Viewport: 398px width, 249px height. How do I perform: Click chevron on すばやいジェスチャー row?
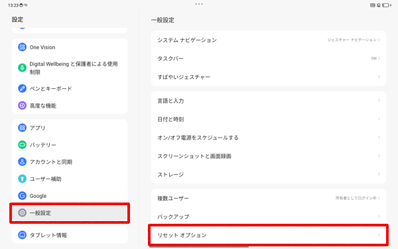tap(379, 76)
